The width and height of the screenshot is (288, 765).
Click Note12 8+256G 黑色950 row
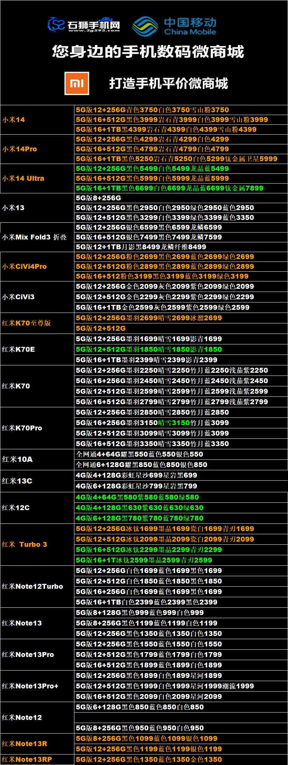(x=181, y=728)
